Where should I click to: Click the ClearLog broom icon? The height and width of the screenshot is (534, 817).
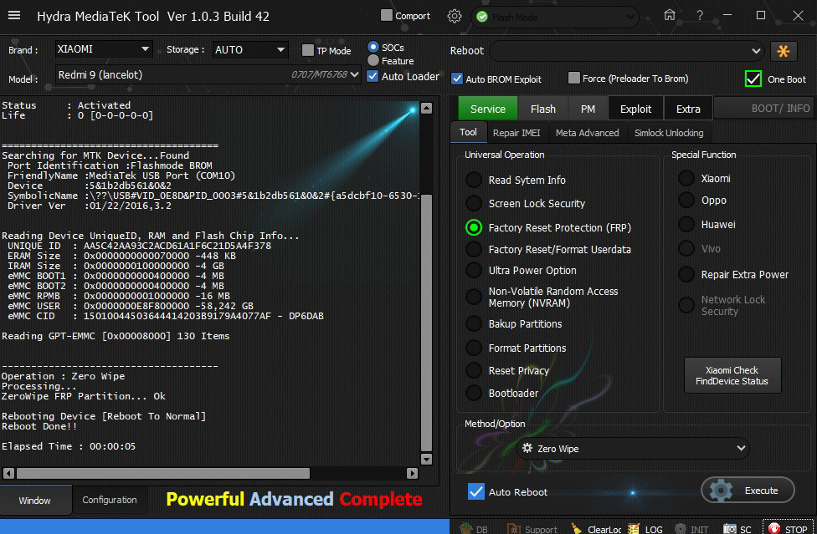tap(577, 528)
